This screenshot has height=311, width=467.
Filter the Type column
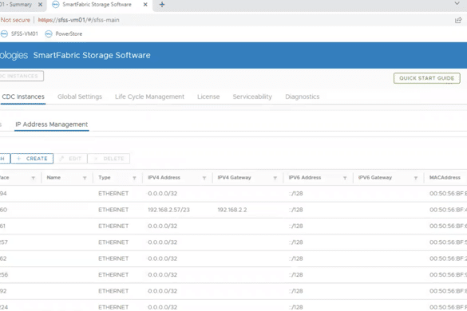(x=134, y=178)
